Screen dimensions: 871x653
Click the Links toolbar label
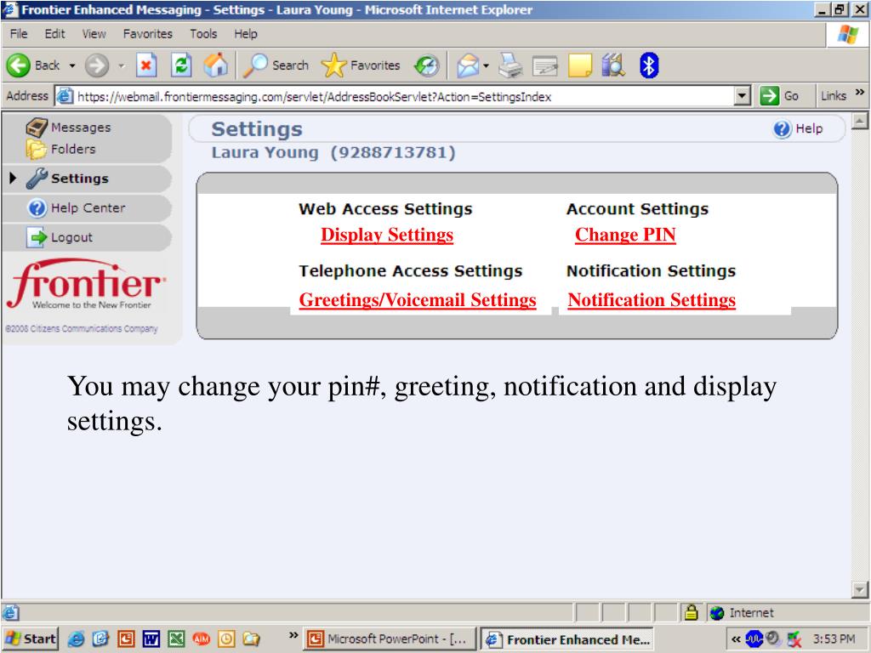click(834, 96)
